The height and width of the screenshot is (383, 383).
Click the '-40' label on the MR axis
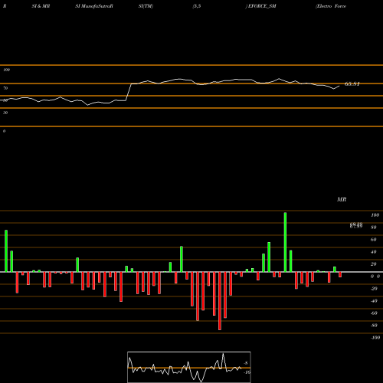point(374,301)
